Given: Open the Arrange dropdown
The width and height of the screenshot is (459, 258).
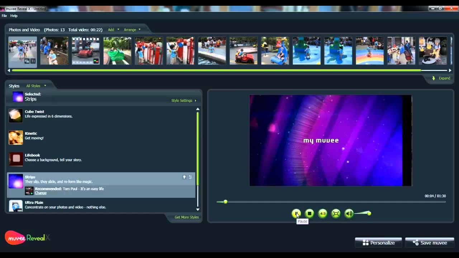Looking at the screenshot, I should (132, 30).
